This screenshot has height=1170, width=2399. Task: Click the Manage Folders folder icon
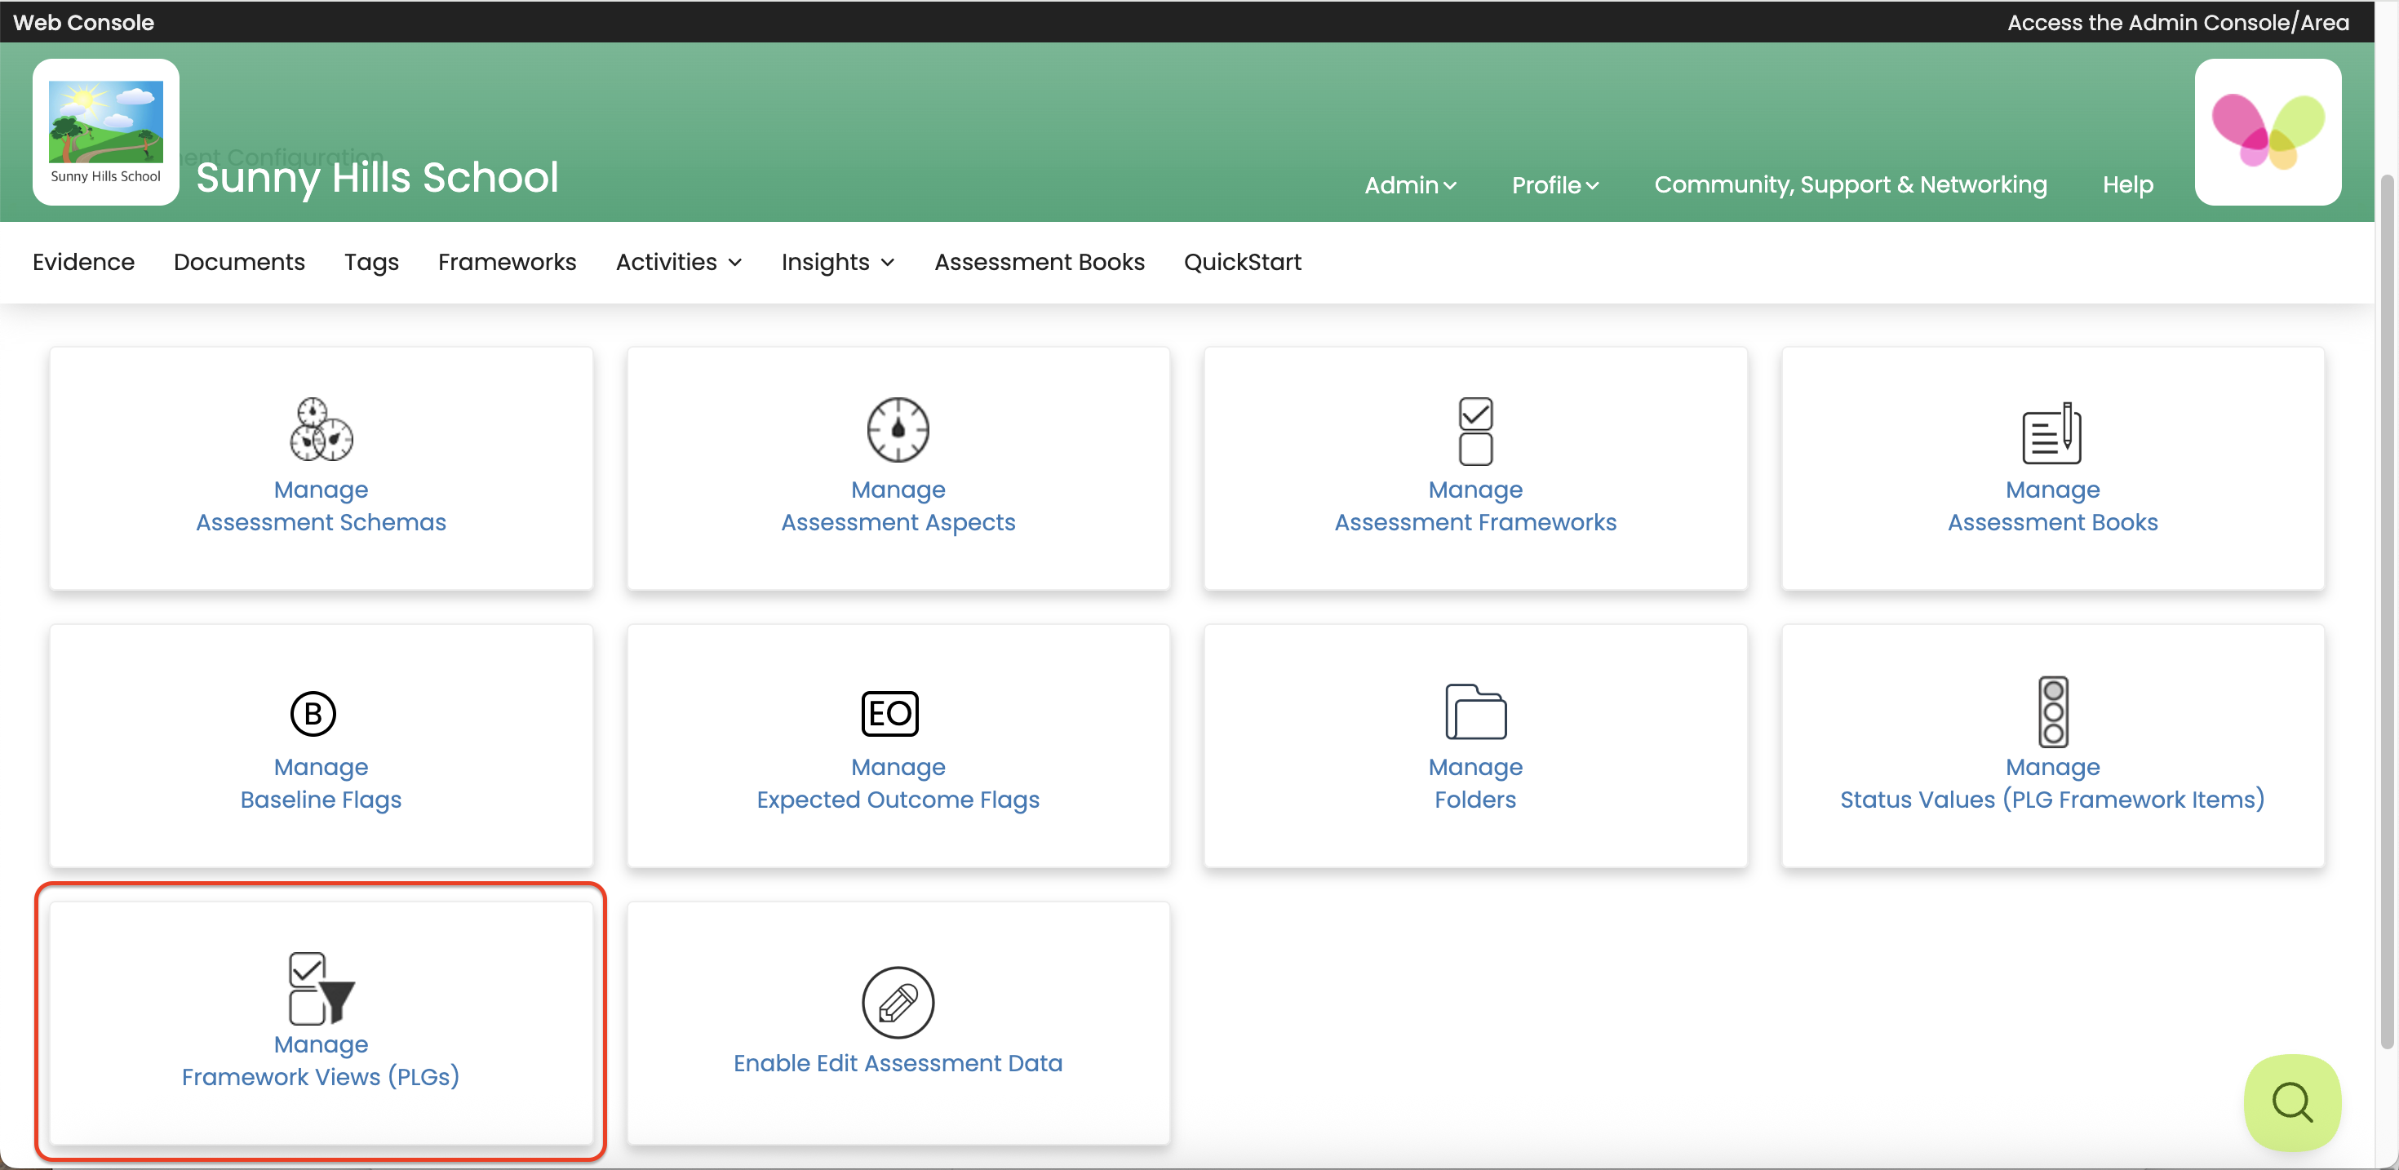tap(1475, 711)
